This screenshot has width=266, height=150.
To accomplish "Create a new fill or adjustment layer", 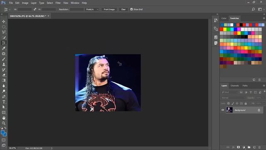I will pyautogui.click(x=244, y=147).
